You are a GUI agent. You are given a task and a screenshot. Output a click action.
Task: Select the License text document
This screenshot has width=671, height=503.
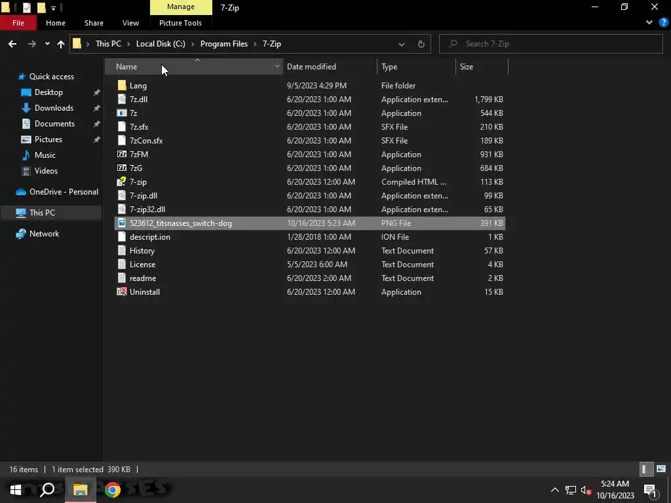coord(142,265)
